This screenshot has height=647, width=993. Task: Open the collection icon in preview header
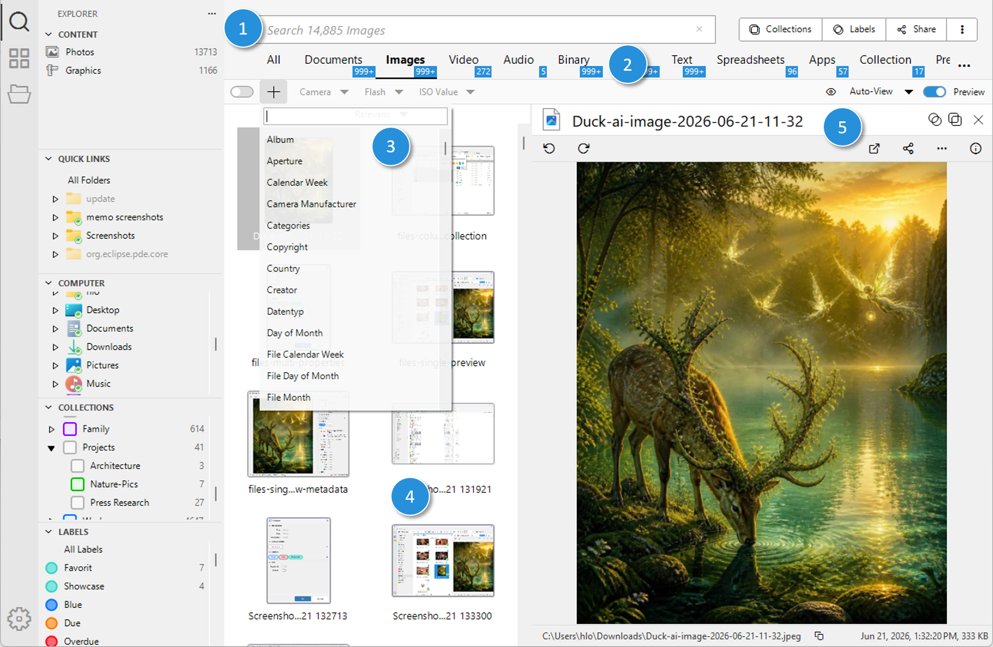pyautogui.click(x=955, y=120)
